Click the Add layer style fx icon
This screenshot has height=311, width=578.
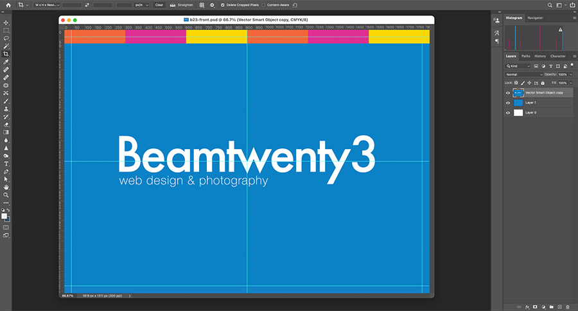coord(527,307)
